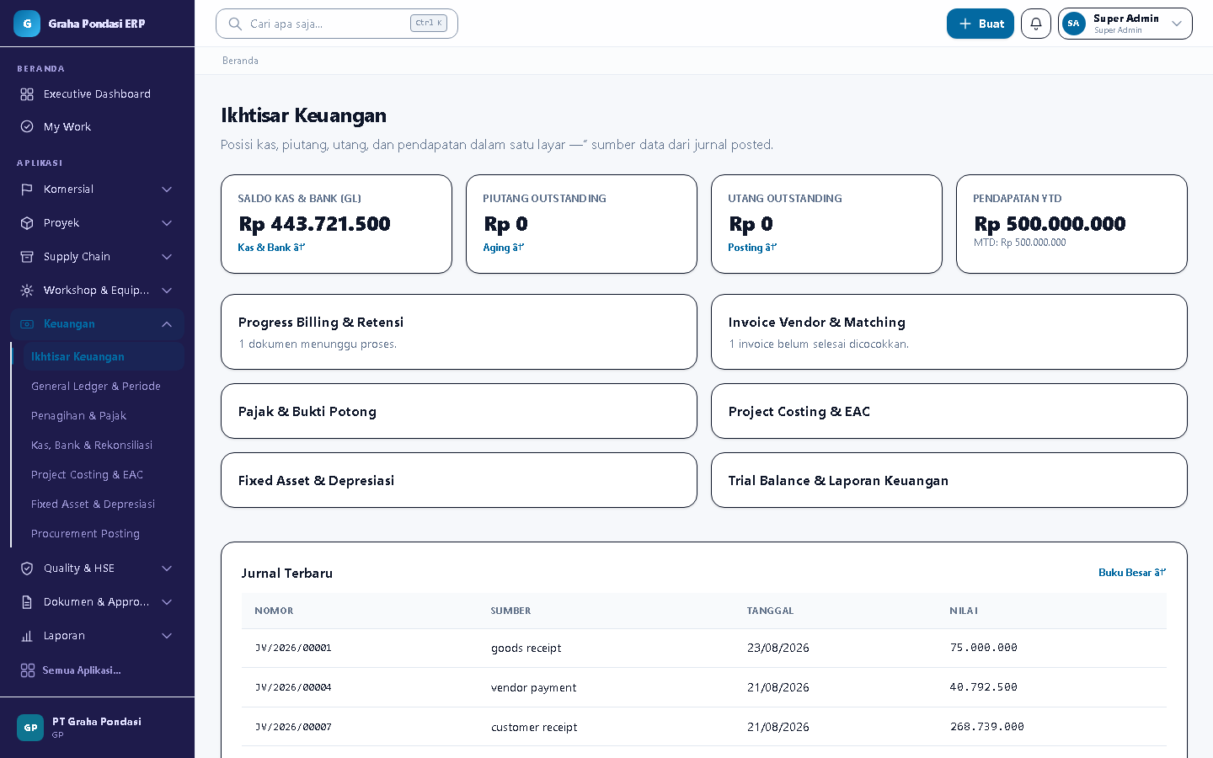Screen dimensions: 1213x758
Task: Click the Quality & HSE shield icon
Action: pyautogui.click(x=27, y=568)
